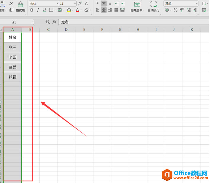The image size is (210, 183).
Task: Click the cell style drawing icon
Action: tap(59, 10)
